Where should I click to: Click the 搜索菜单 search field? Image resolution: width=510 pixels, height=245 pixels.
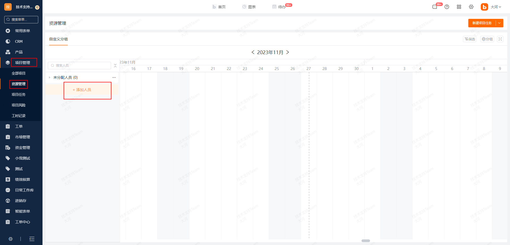[21, 20]
